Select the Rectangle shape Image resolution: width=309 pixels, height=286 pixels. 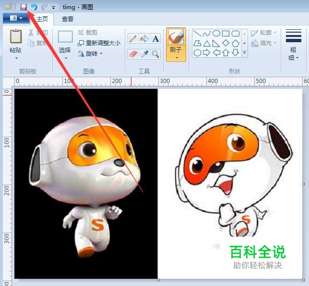226,34
